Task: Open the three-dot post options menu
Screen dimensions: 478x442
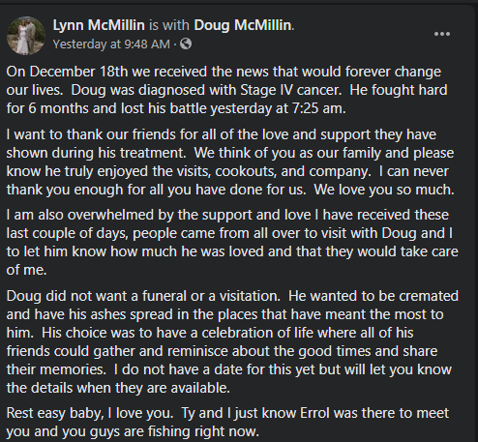Action: point(442,34)
